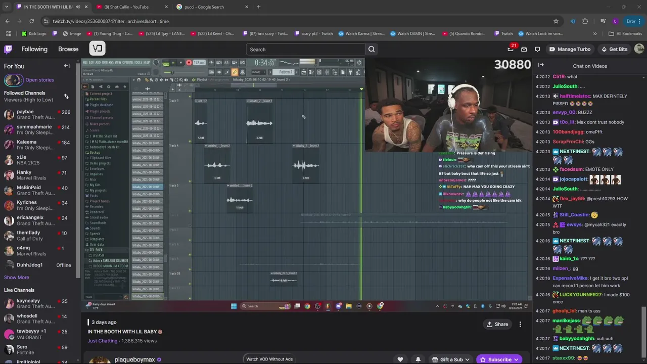
Task: Toggle FL Studio Song mode button
Action: click(166, 63)
